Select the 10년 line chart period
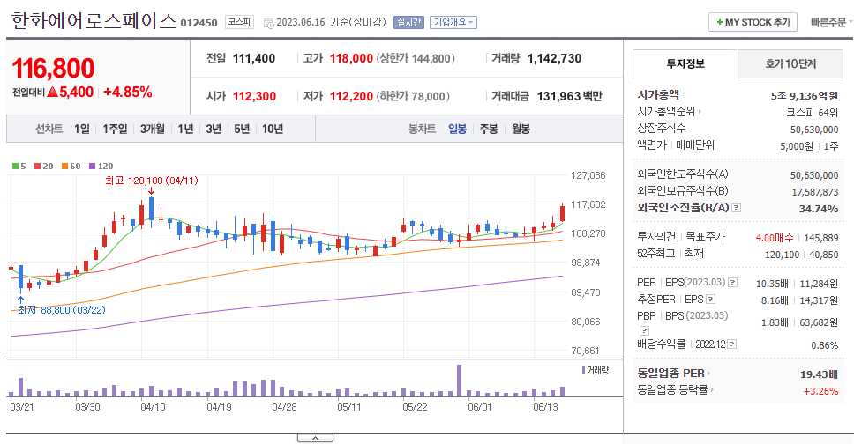 (273, 129)
